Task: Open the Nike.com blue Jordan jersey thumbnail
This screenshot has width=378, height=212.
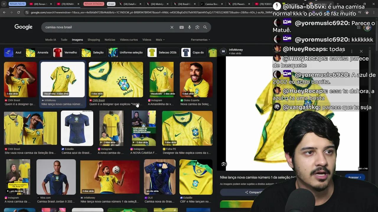Action: coord(56,177)
